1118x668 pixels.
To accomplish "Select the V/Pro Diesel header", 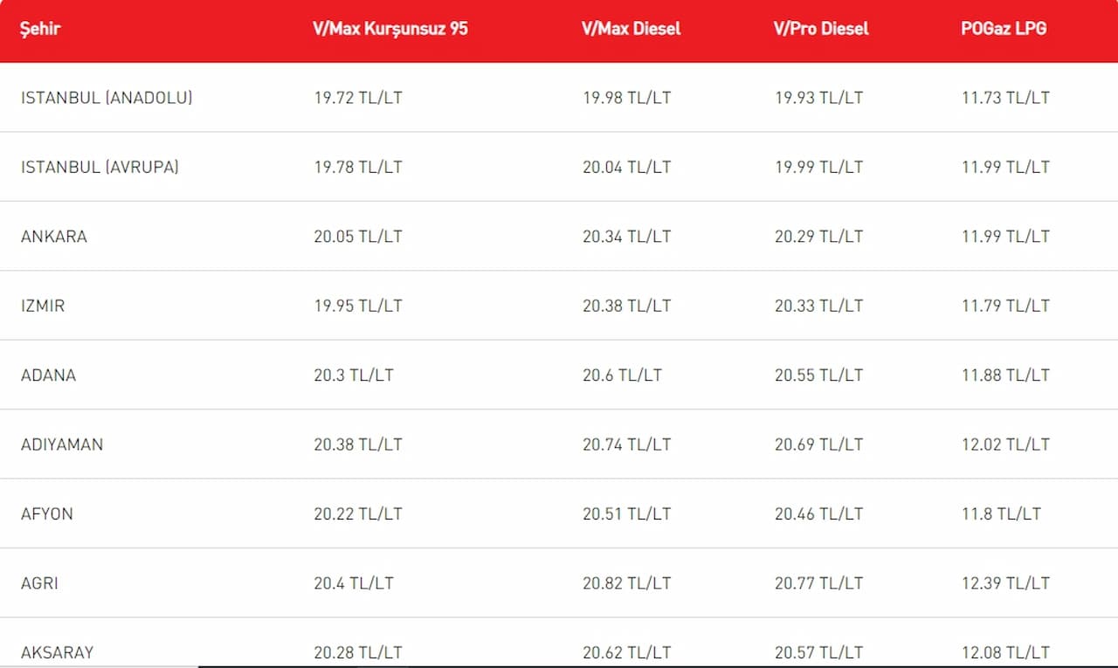I will (821, 29).
